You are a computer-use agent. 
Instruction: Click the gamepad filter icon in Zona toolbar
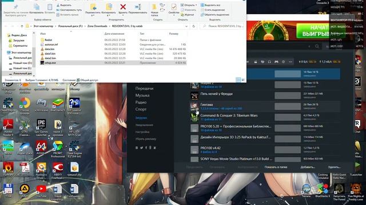point(276,62)
